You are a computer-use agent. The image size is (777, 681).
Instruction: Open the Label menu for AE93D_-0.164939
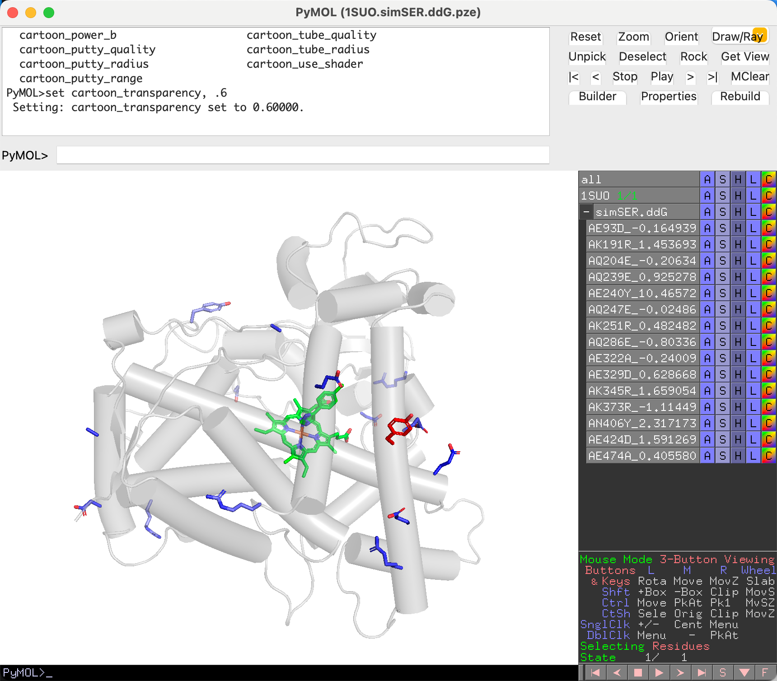753,228
